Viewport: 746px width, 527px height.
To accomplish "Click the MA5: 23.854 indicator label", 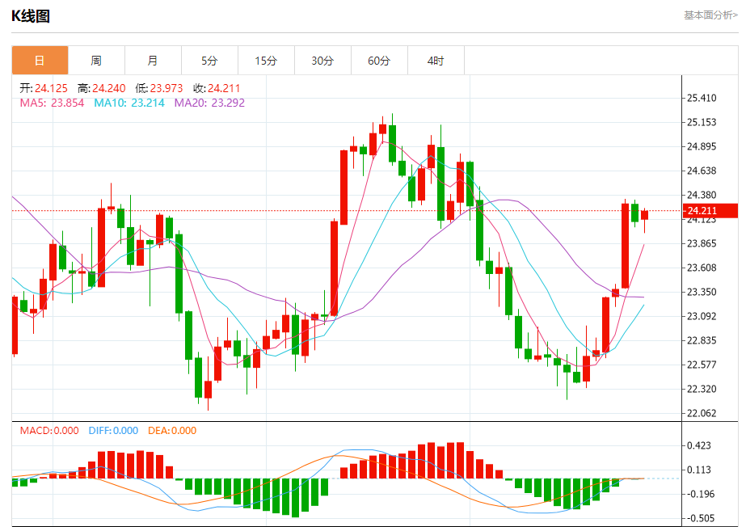I will (52, 103).
